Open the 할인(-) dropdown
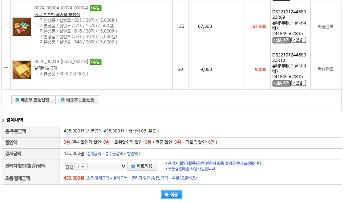The width and height of the screenshot is (344, 203). point(74,166)
